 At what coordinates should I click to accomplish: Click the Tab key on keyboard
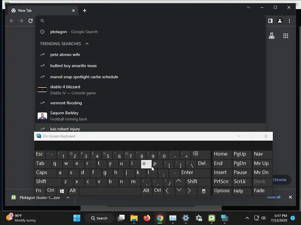(43, 164)
